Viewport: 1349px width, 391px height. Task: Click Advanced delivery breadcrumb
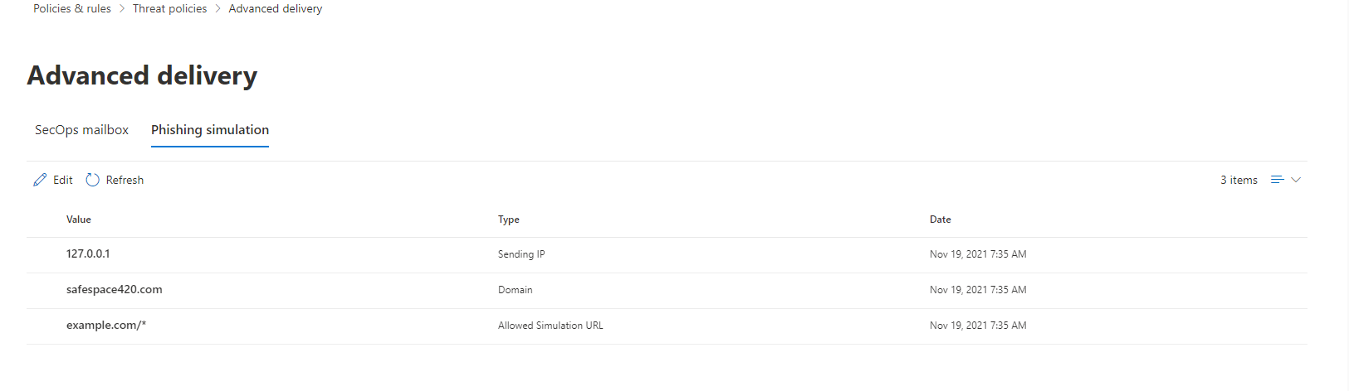click(x=276, y=8)
